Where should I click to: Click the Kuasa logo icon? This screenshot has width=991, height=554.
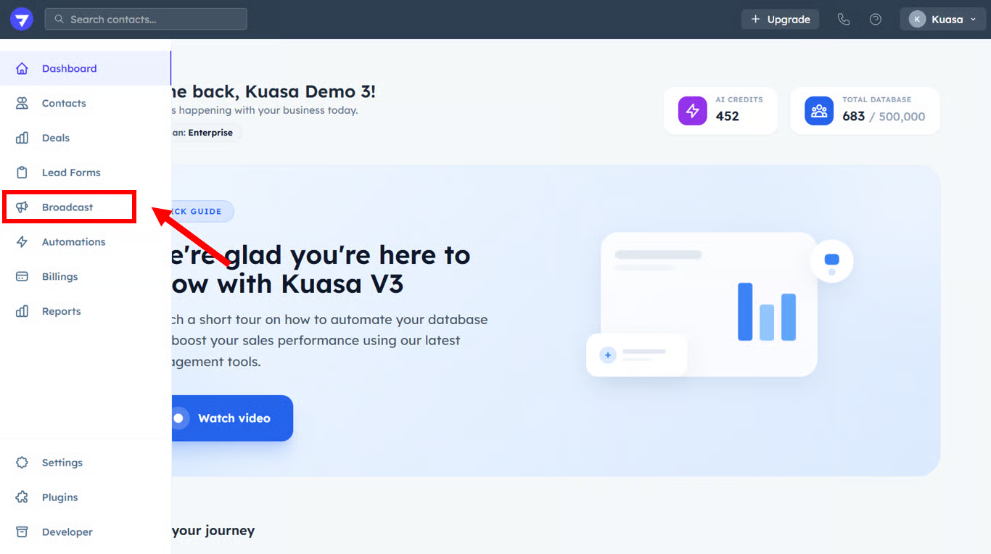coord(22,20)
